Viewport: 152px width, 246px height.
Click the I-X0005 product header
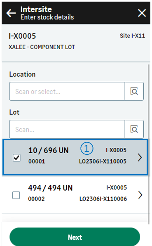(22, 36)
